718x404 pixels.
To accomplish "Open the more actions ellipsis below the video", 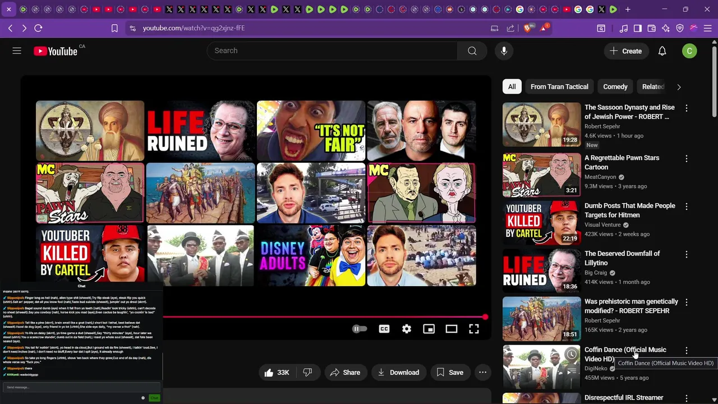I will (482, 373).
